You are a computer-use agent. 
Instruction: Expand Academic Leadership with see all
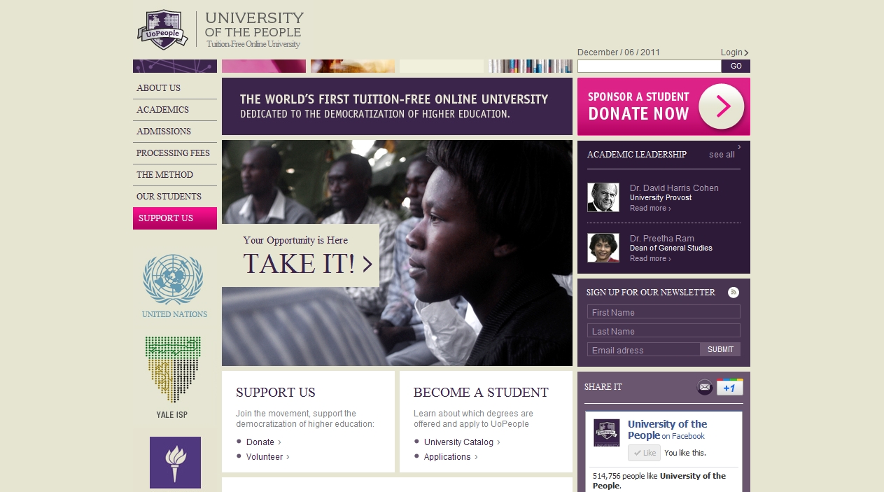click(722, 155)
